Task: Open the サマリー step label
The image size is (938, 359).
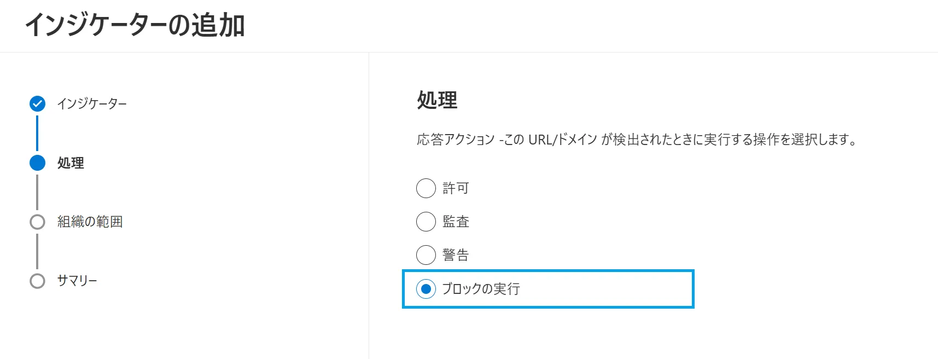Action: point(77,281)
